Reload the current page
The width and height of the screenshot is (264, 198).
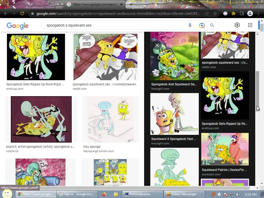coord(22,13)
